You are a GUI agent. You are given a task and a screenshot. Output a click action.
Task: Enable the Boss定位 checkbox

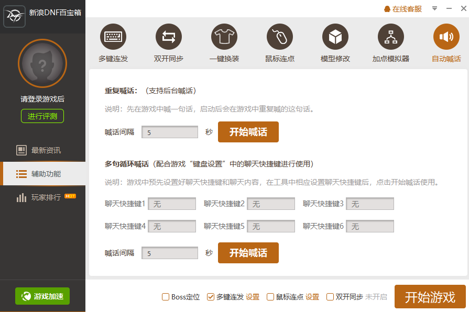pyautogui.click(x=165, y=297)
